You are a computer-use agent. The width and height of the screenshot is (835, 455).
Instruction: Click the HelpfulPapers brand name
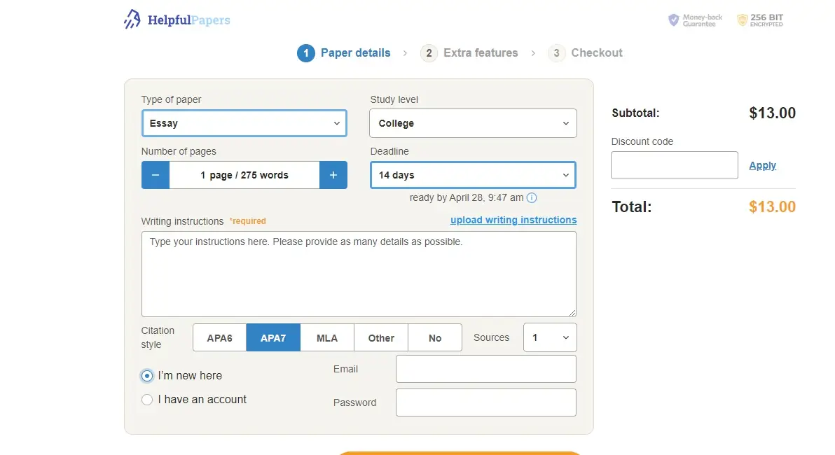click(x=189, y=20)
